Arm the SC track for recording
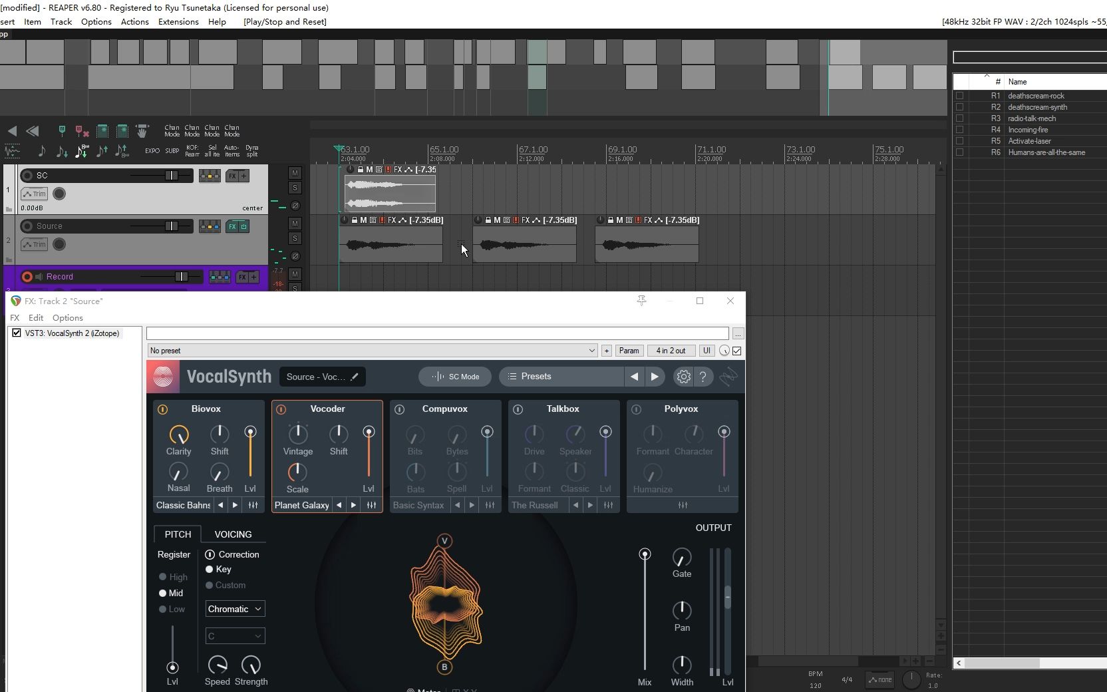Viewport: 1107px width, 692px height. [27, 176]
